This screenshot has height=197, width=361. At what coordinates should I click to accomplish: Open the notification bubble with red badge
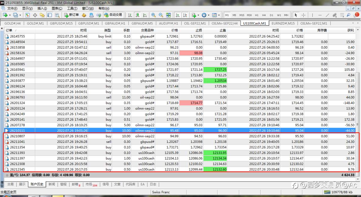pos(356,15)
